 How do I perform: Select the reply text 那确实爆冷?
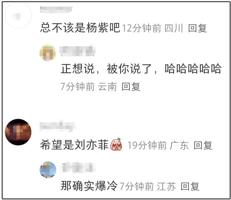[x=89, y=186]
